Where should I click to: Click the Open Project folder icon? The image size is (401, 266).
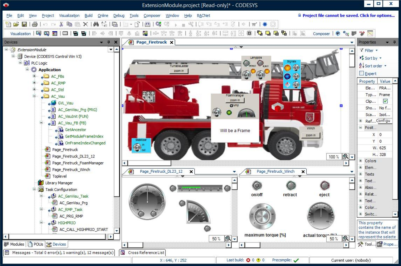click(16, 24)
